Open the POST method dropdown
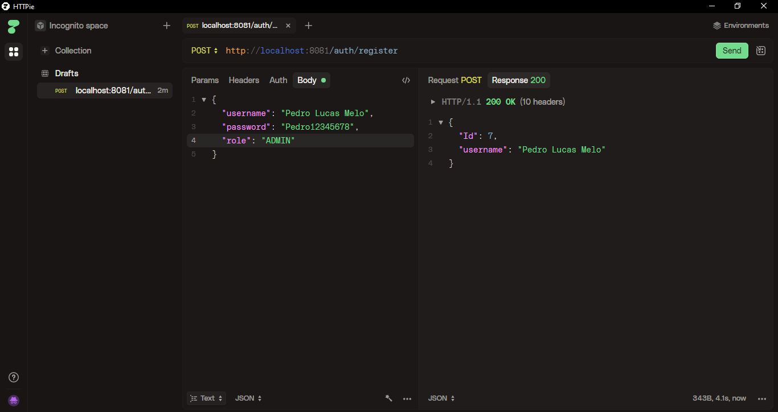This screenshot has height=412, width=778. coord(204,51)
